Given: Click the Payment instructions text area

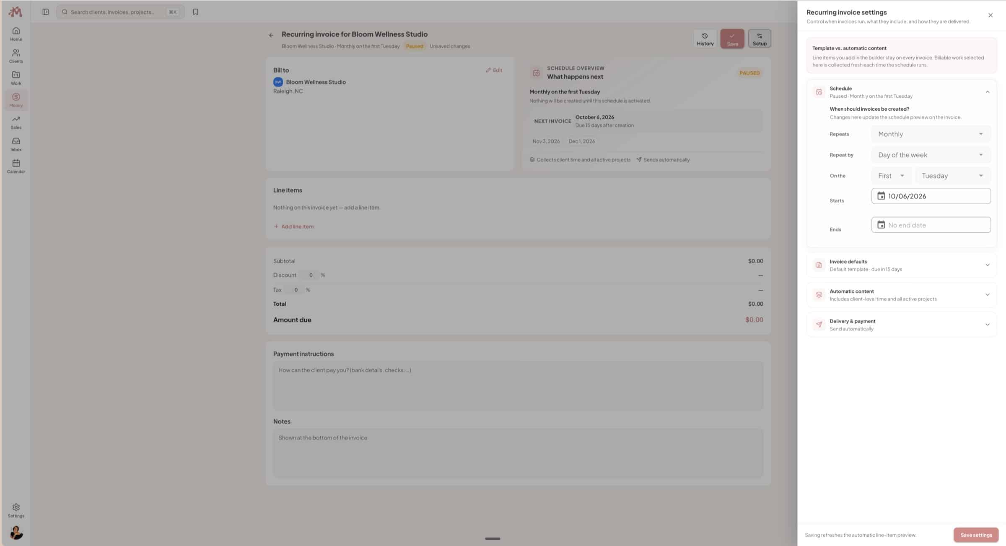Looking at the screenshot, I should pyautogui.click(x=518, y=386).
